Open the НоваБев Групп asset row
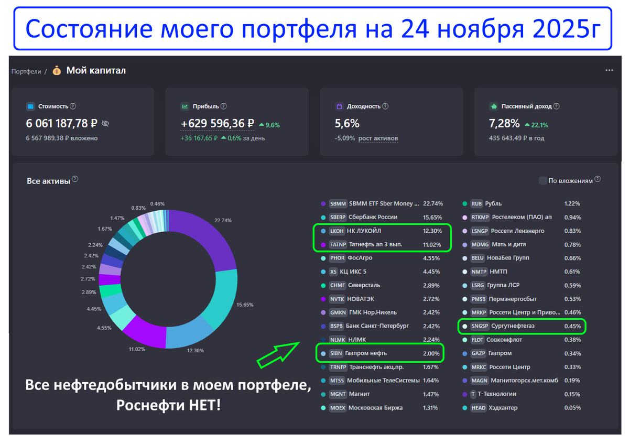The image size is (629, 444). (x=522, y=258)
